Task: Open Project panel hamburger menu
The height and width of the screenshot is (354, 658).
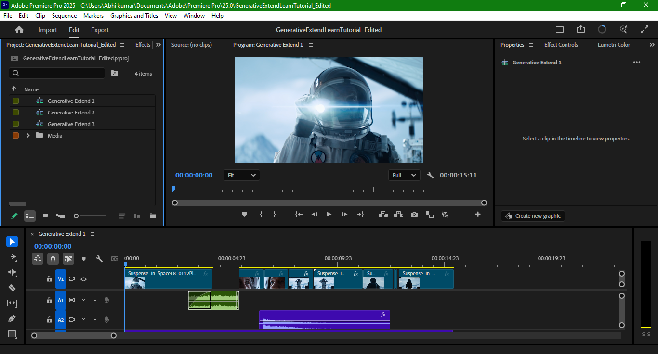Action: click(x=122, y=45)
